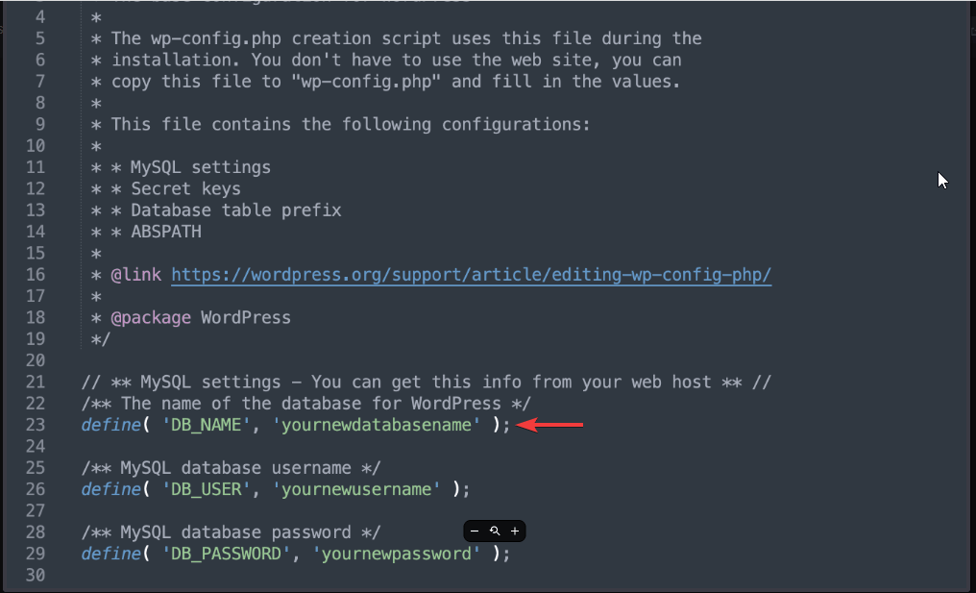Click '* * Database table prefix' comment line
976x593 pixels.
(x=216, y=210)
